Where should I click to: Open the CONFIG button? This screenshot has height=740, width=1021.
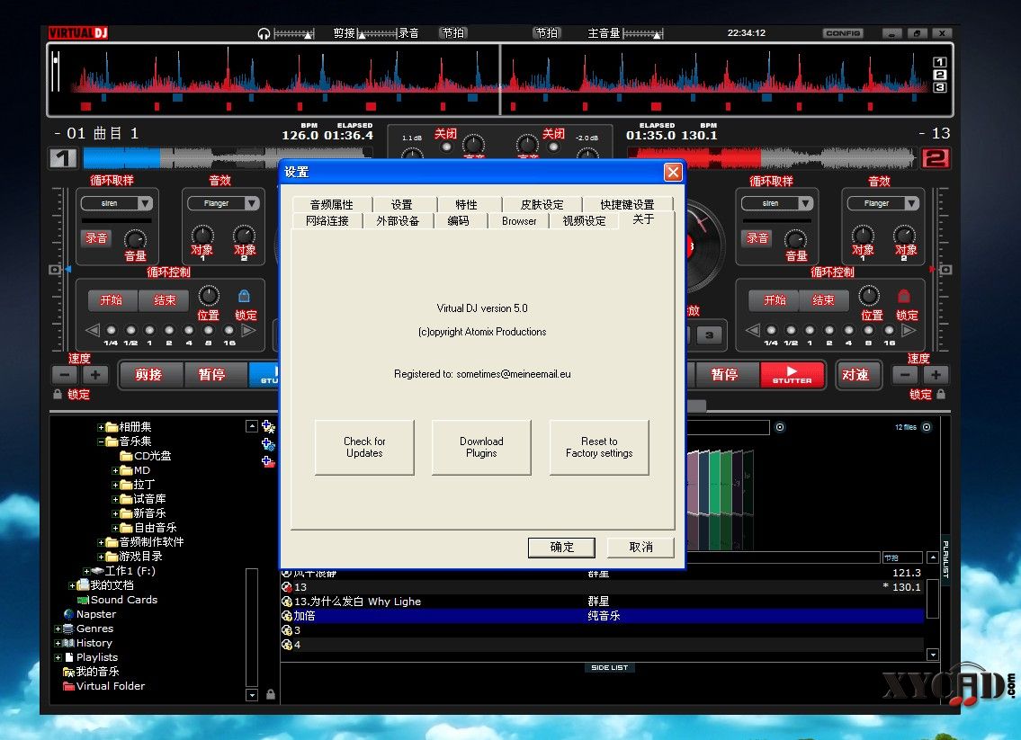(843, 33)
